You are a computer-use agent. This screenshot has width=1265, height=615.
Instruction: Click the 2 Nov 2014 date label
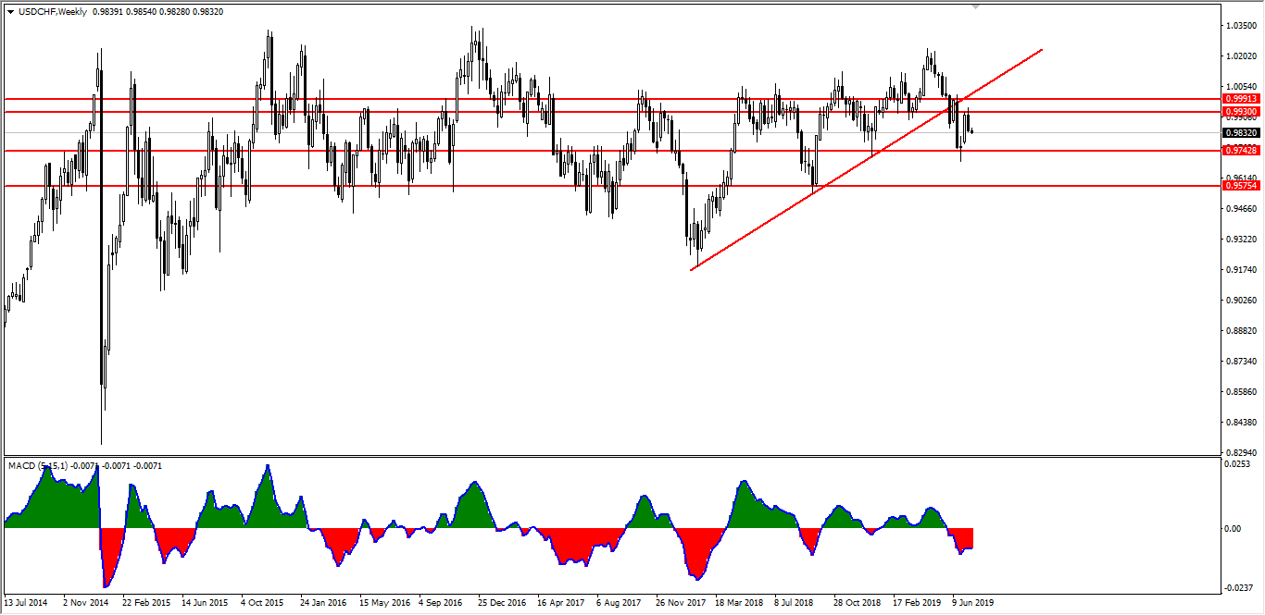point(86,603)
